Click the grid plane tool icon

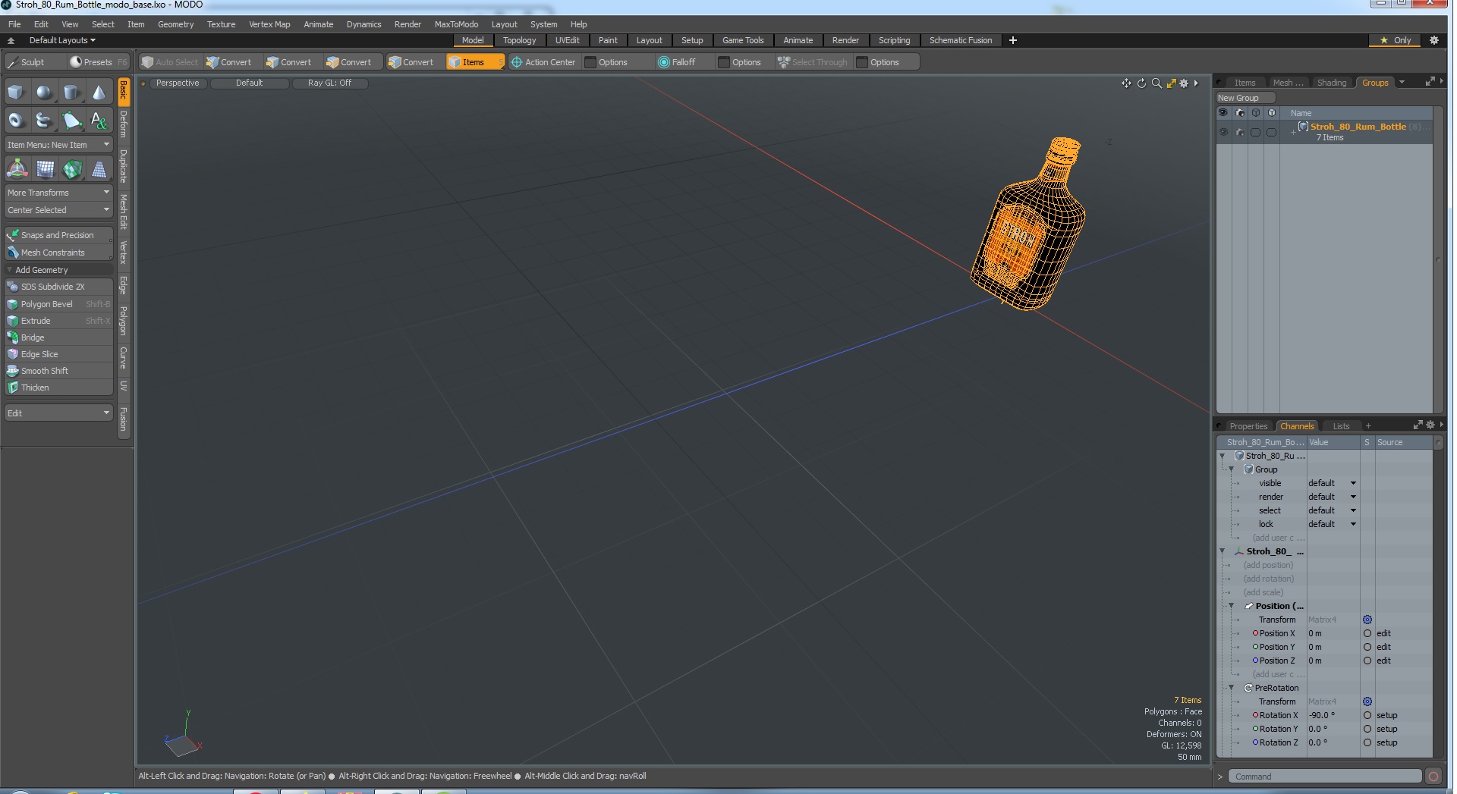point(45,169)
